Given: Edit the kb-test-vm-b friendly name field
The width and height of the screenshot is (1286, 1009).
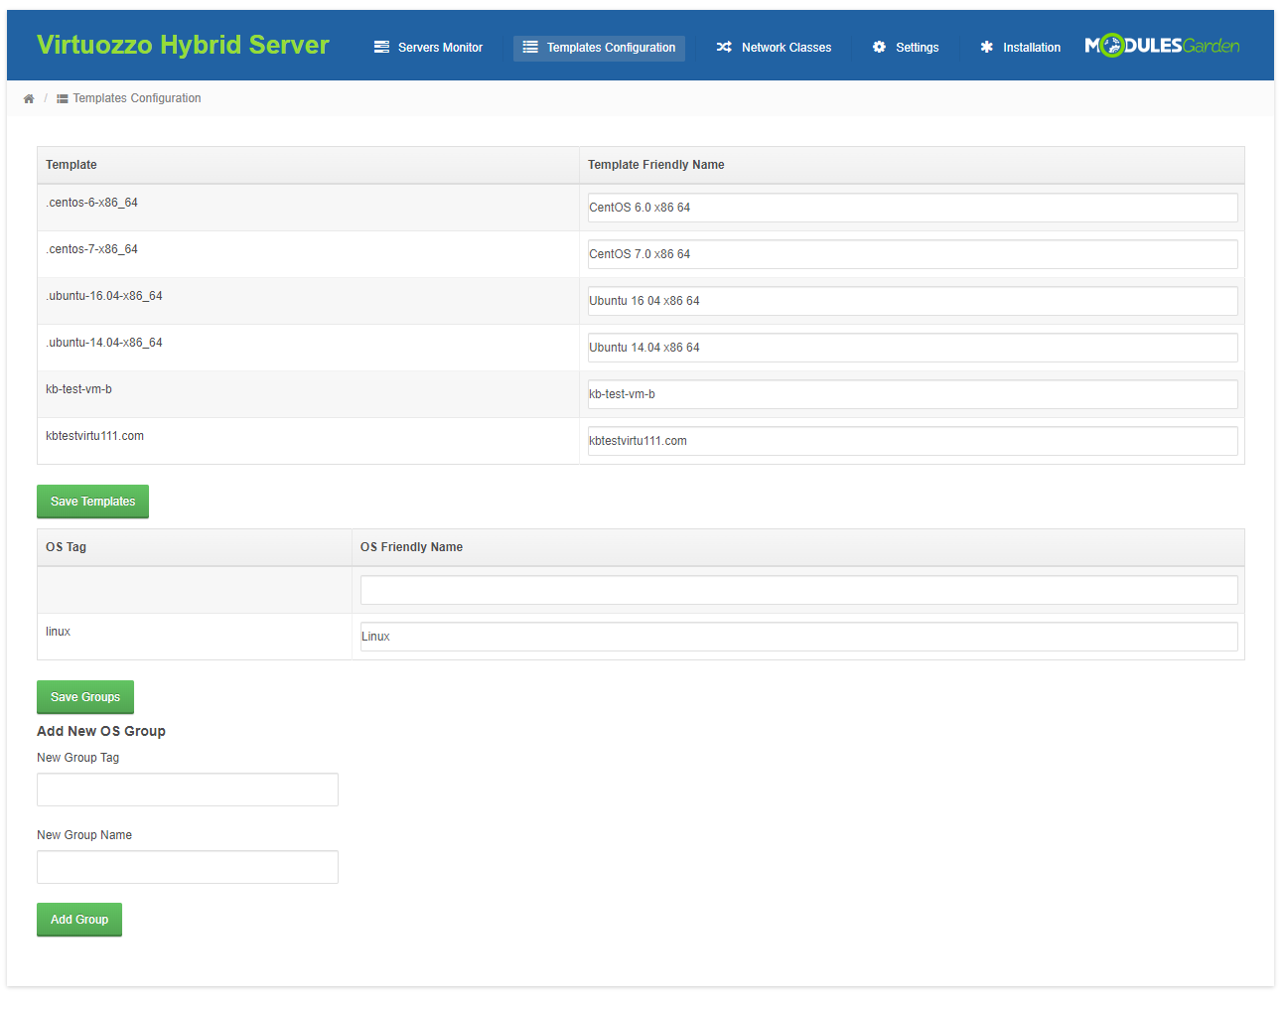Looking at the screenshot, I should (x=913, y=394).
